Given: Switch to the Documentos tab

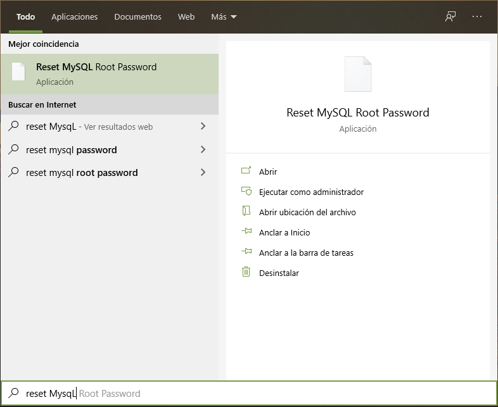Looking at the screenshot, I should pos(137,17).
